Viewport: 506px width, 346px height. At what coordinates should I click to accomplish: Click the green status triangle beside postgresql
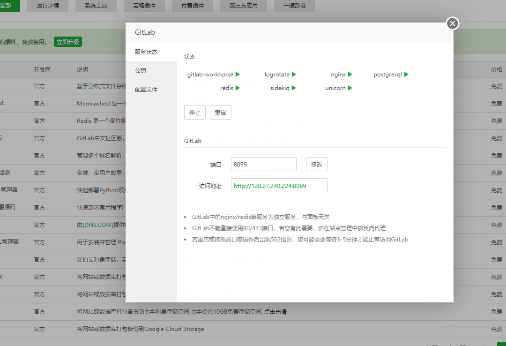point(406,74)
